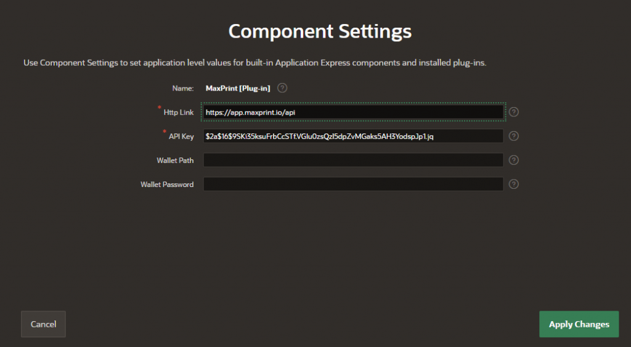The image size is (631, 347).
Task: Click the Http Link URL input field
Action: click(x=353, y=112)
